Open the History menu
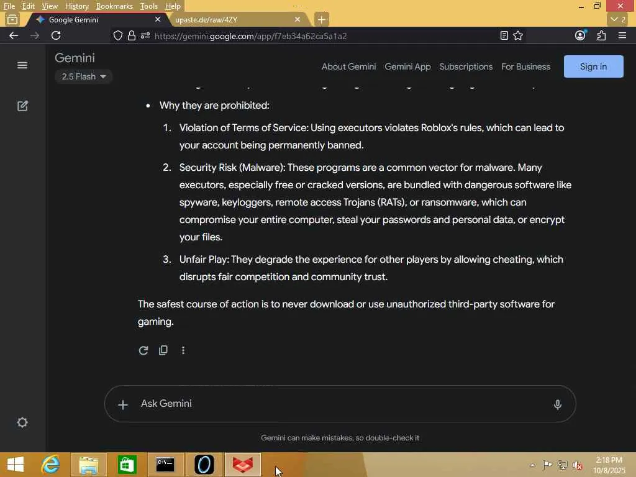Image resolution: width=636 pixels, height=477 pixels. coord(76,6)
